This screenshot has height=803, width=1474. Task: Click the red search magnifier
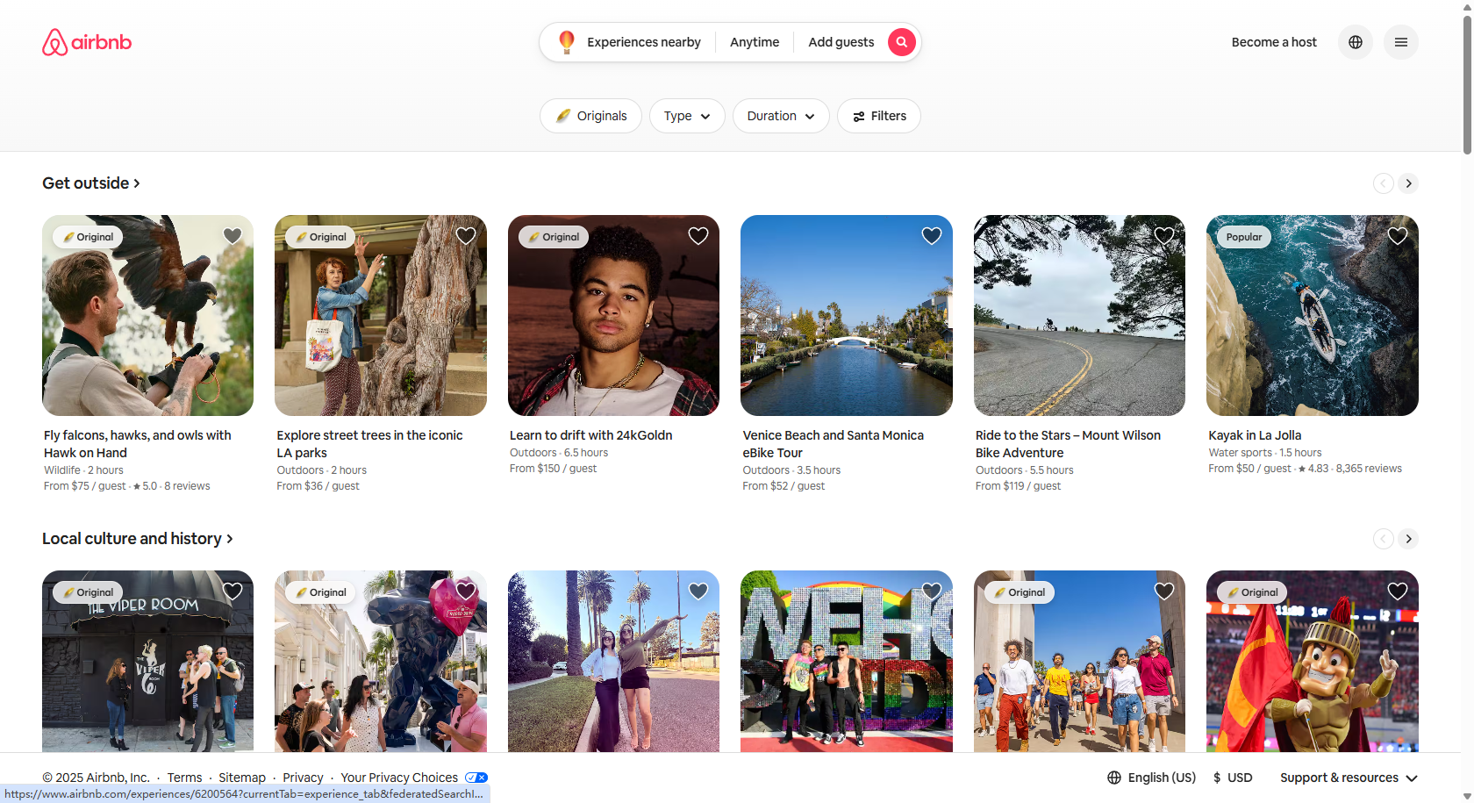click(901, 41)
